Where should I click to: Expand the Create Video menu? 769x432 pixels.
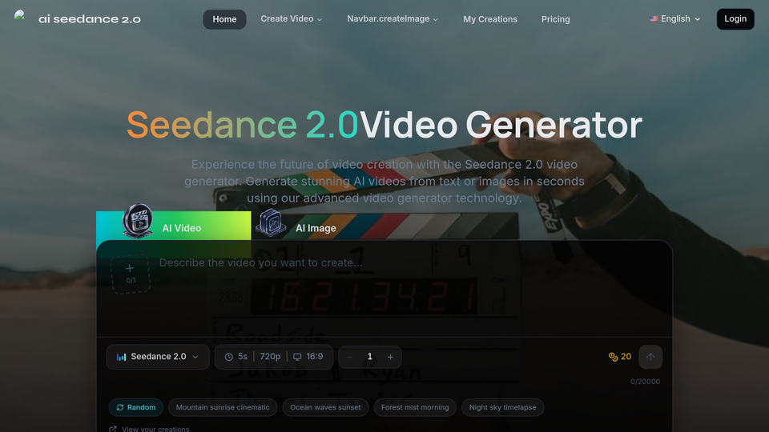click(292, 19)
